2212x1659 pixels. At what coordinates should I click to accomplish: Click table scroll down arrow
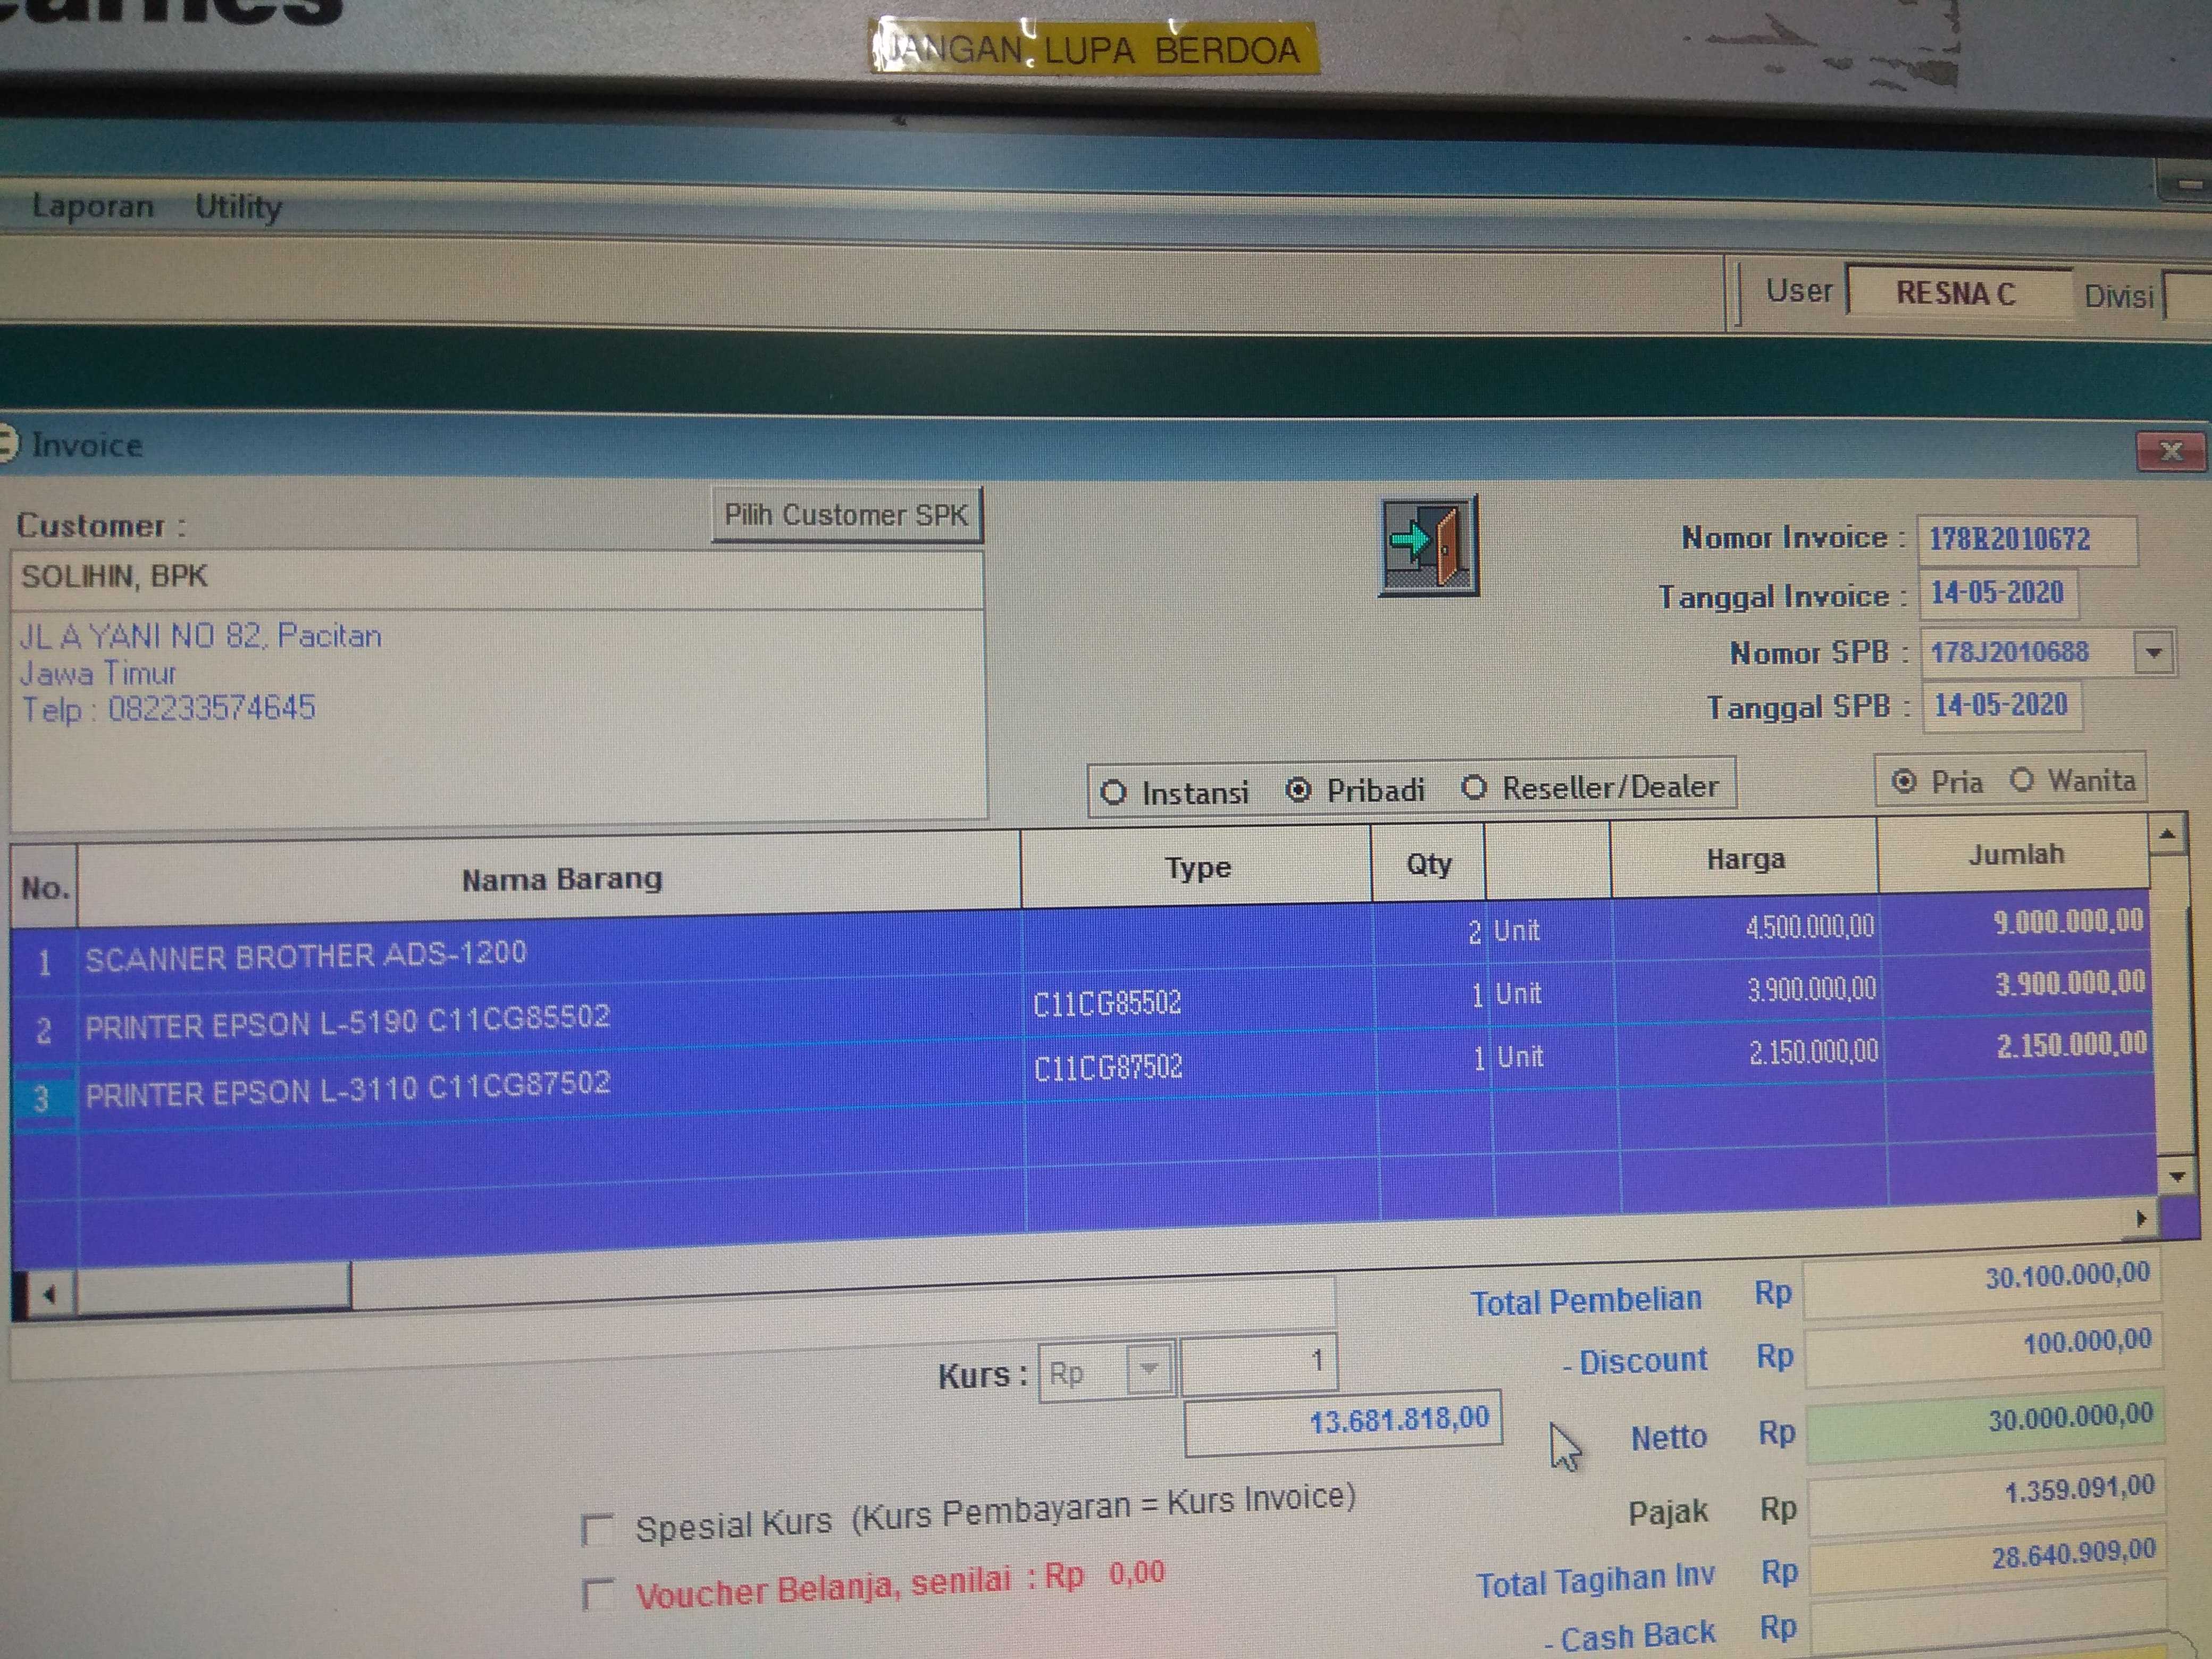point(2177,1176)
